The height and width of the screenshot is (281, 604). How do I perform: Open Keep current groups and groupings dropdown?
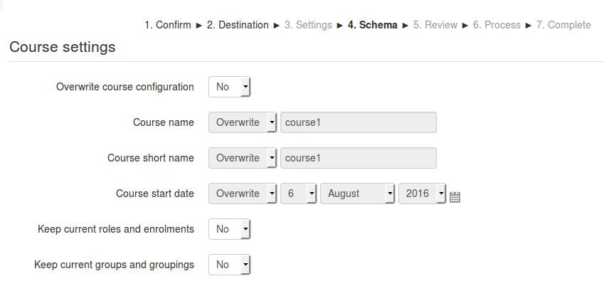tap(230, 265)
